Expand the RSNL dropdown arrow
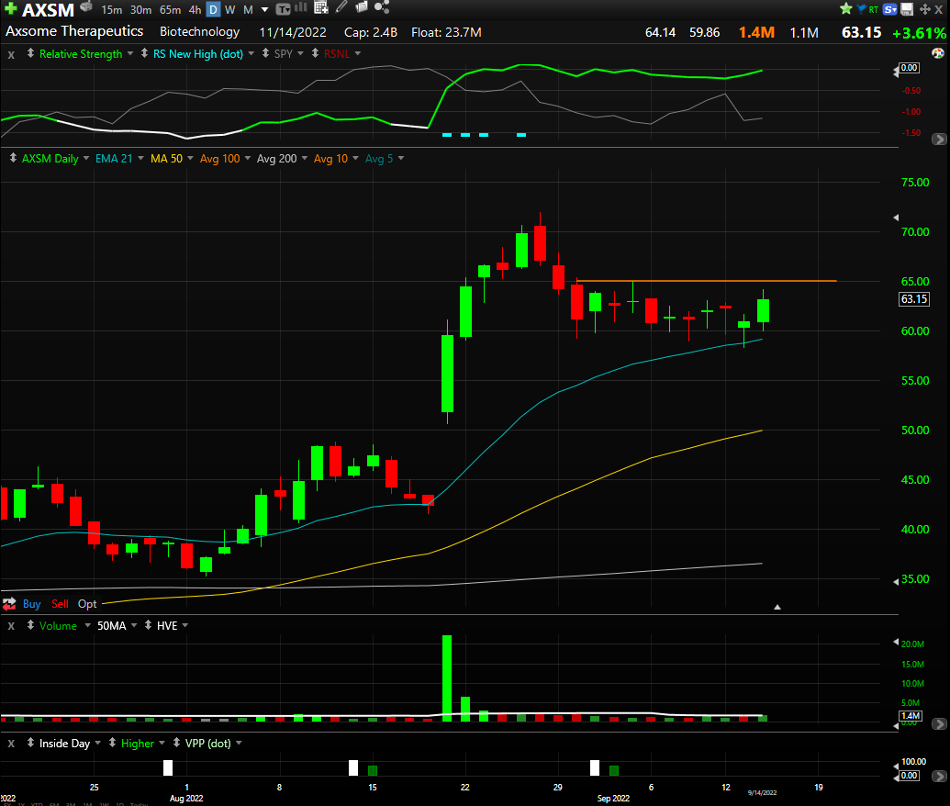Screen dimensions: 950x806 pos(357,54)
